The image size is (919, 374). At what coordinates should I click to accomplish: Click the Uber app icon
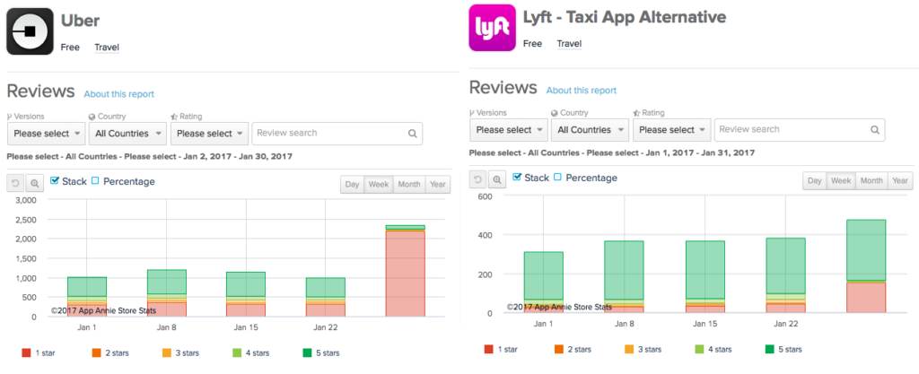31,31
